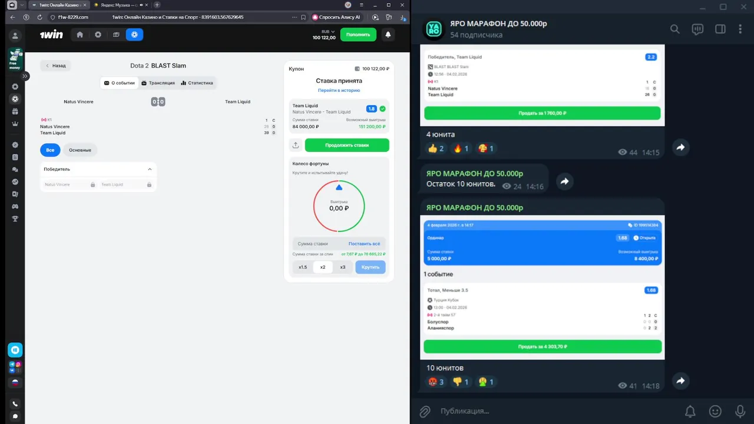Collapse the Победитель market section
Image resolution: width=754 pixels, height=424 pixels.
[x=150, y=169]
